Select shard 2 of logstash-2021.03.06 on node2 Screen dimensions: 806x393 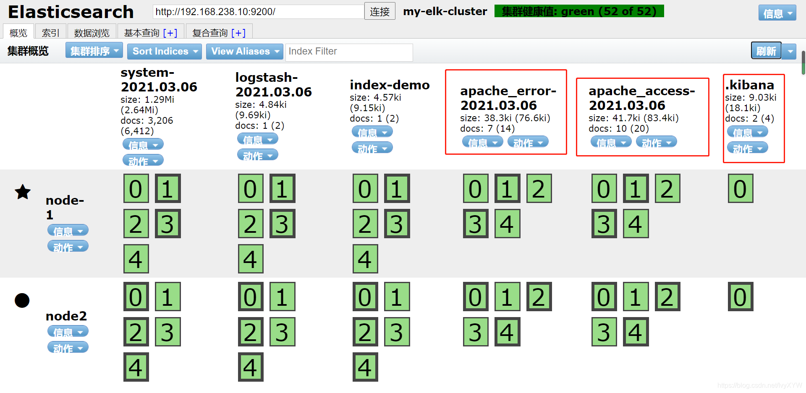coord(251,332)
